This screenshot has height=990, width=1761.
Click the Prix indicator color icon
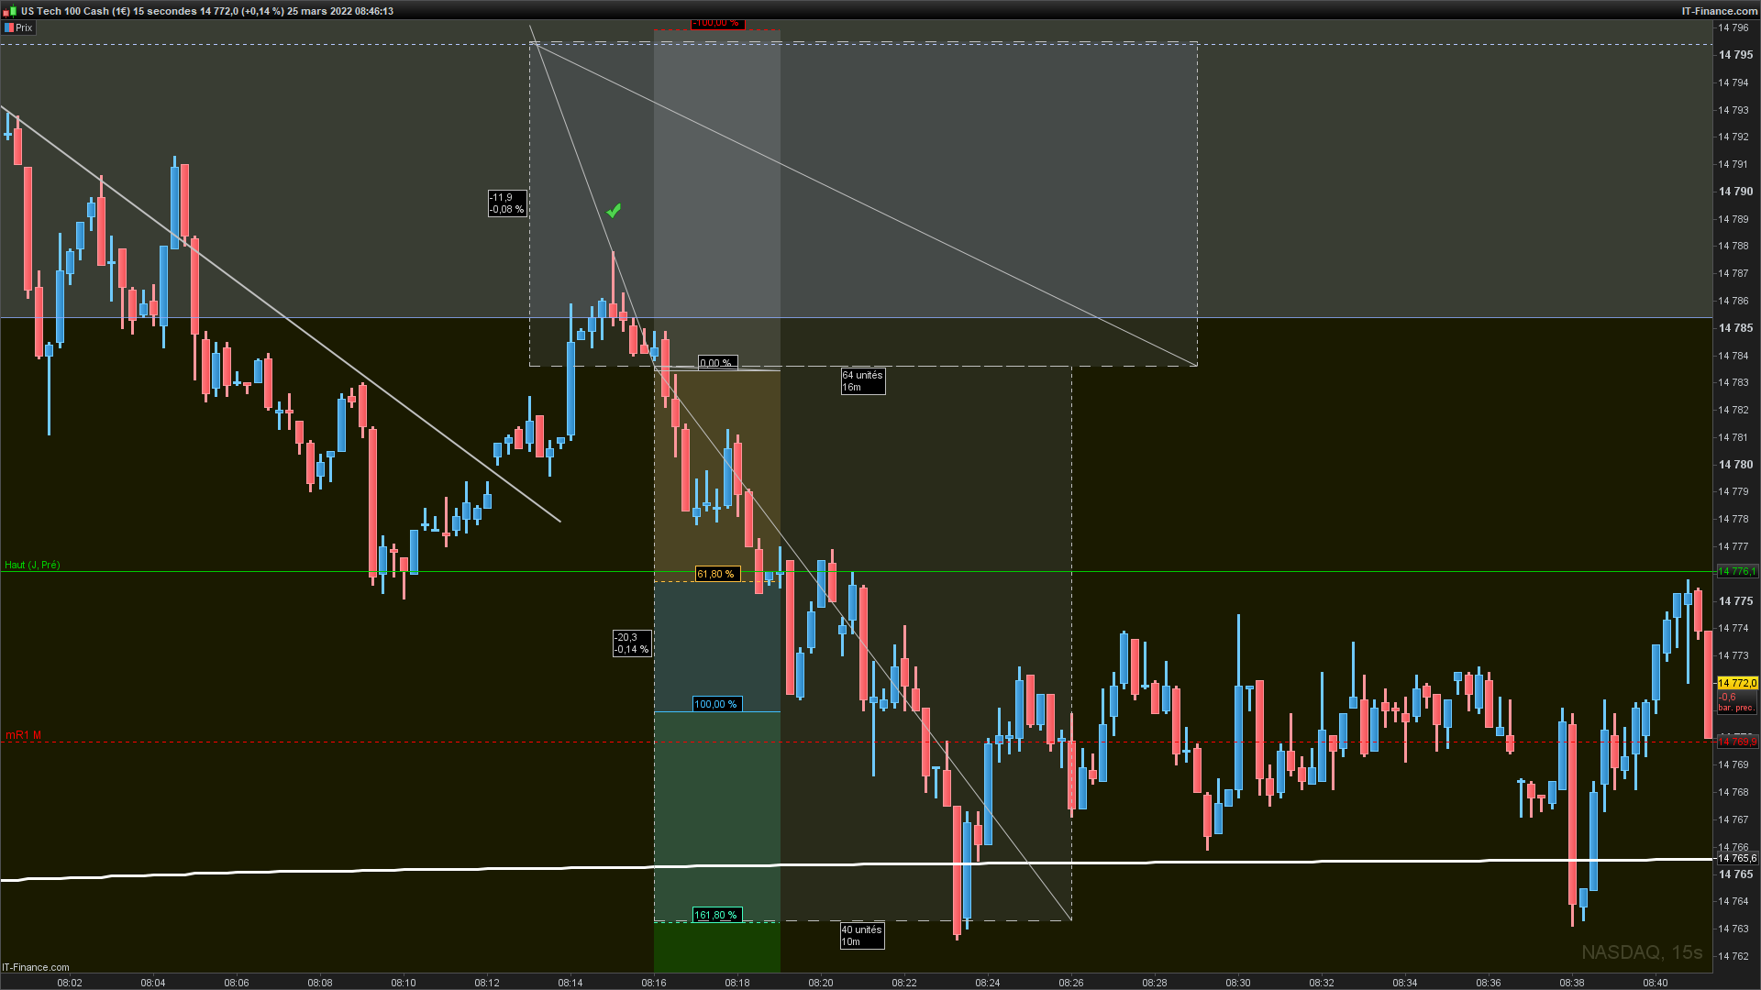click(9, 27)
